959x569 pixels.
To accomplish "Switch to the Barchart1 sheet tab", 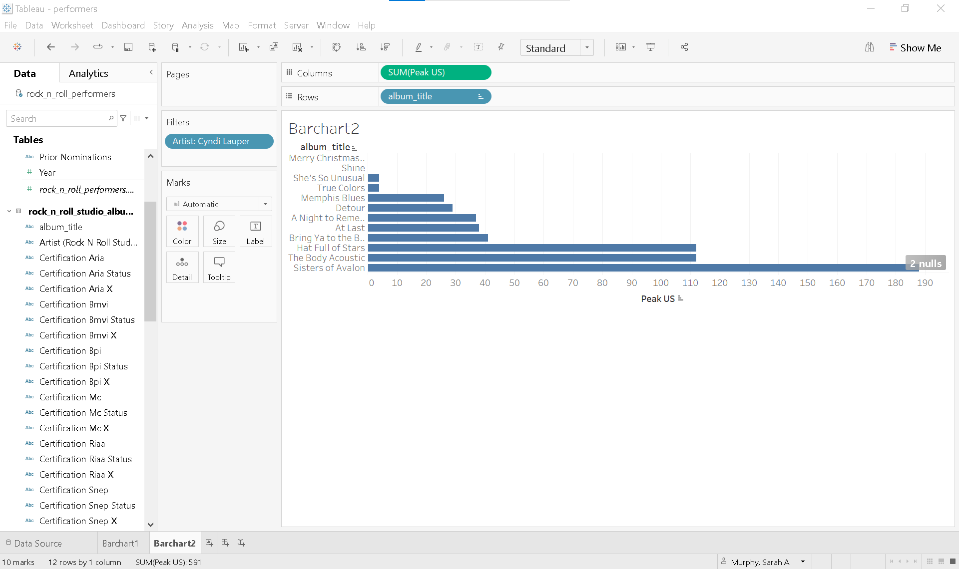I will [x=120, y=544].
